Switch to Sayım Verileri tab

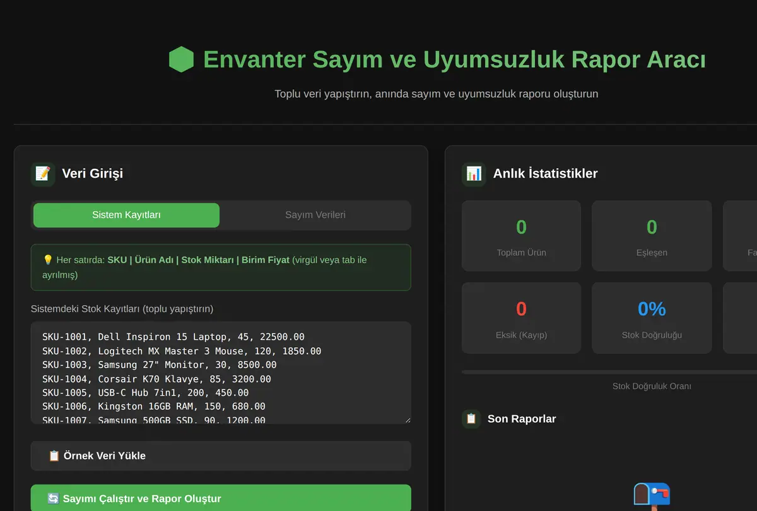315,215
